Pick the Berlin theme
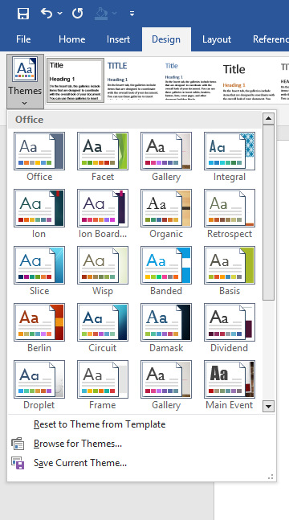289x520 pixels. (39, 328)
